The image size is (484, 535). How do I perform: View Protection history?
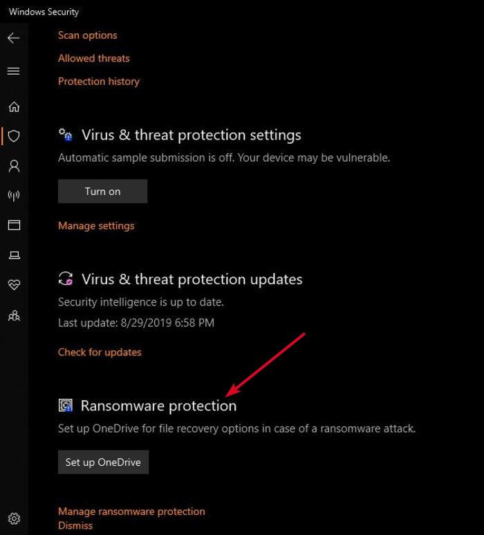pos(99,81)
